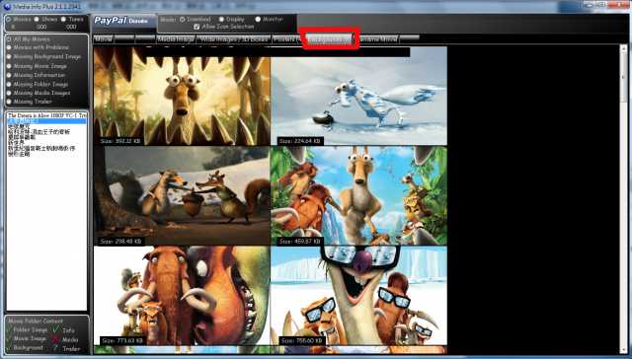Open the Media Image tab

176,39
